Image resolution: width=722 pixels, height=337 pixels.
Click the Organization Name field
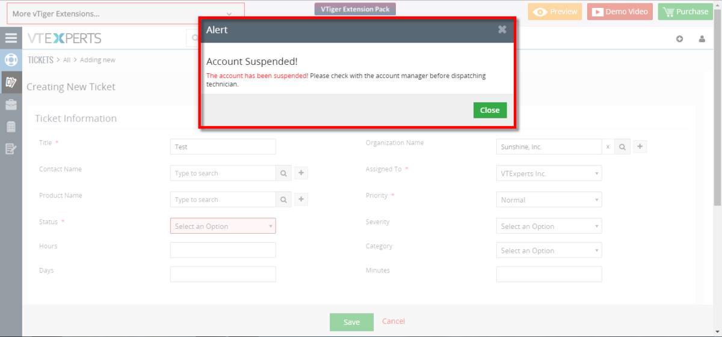tap(549, 147)
